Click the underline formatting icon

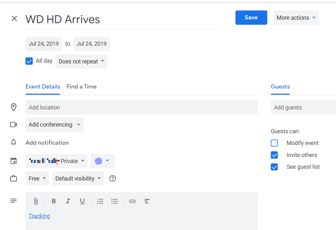pyautogui.click(x=82, y=201)
